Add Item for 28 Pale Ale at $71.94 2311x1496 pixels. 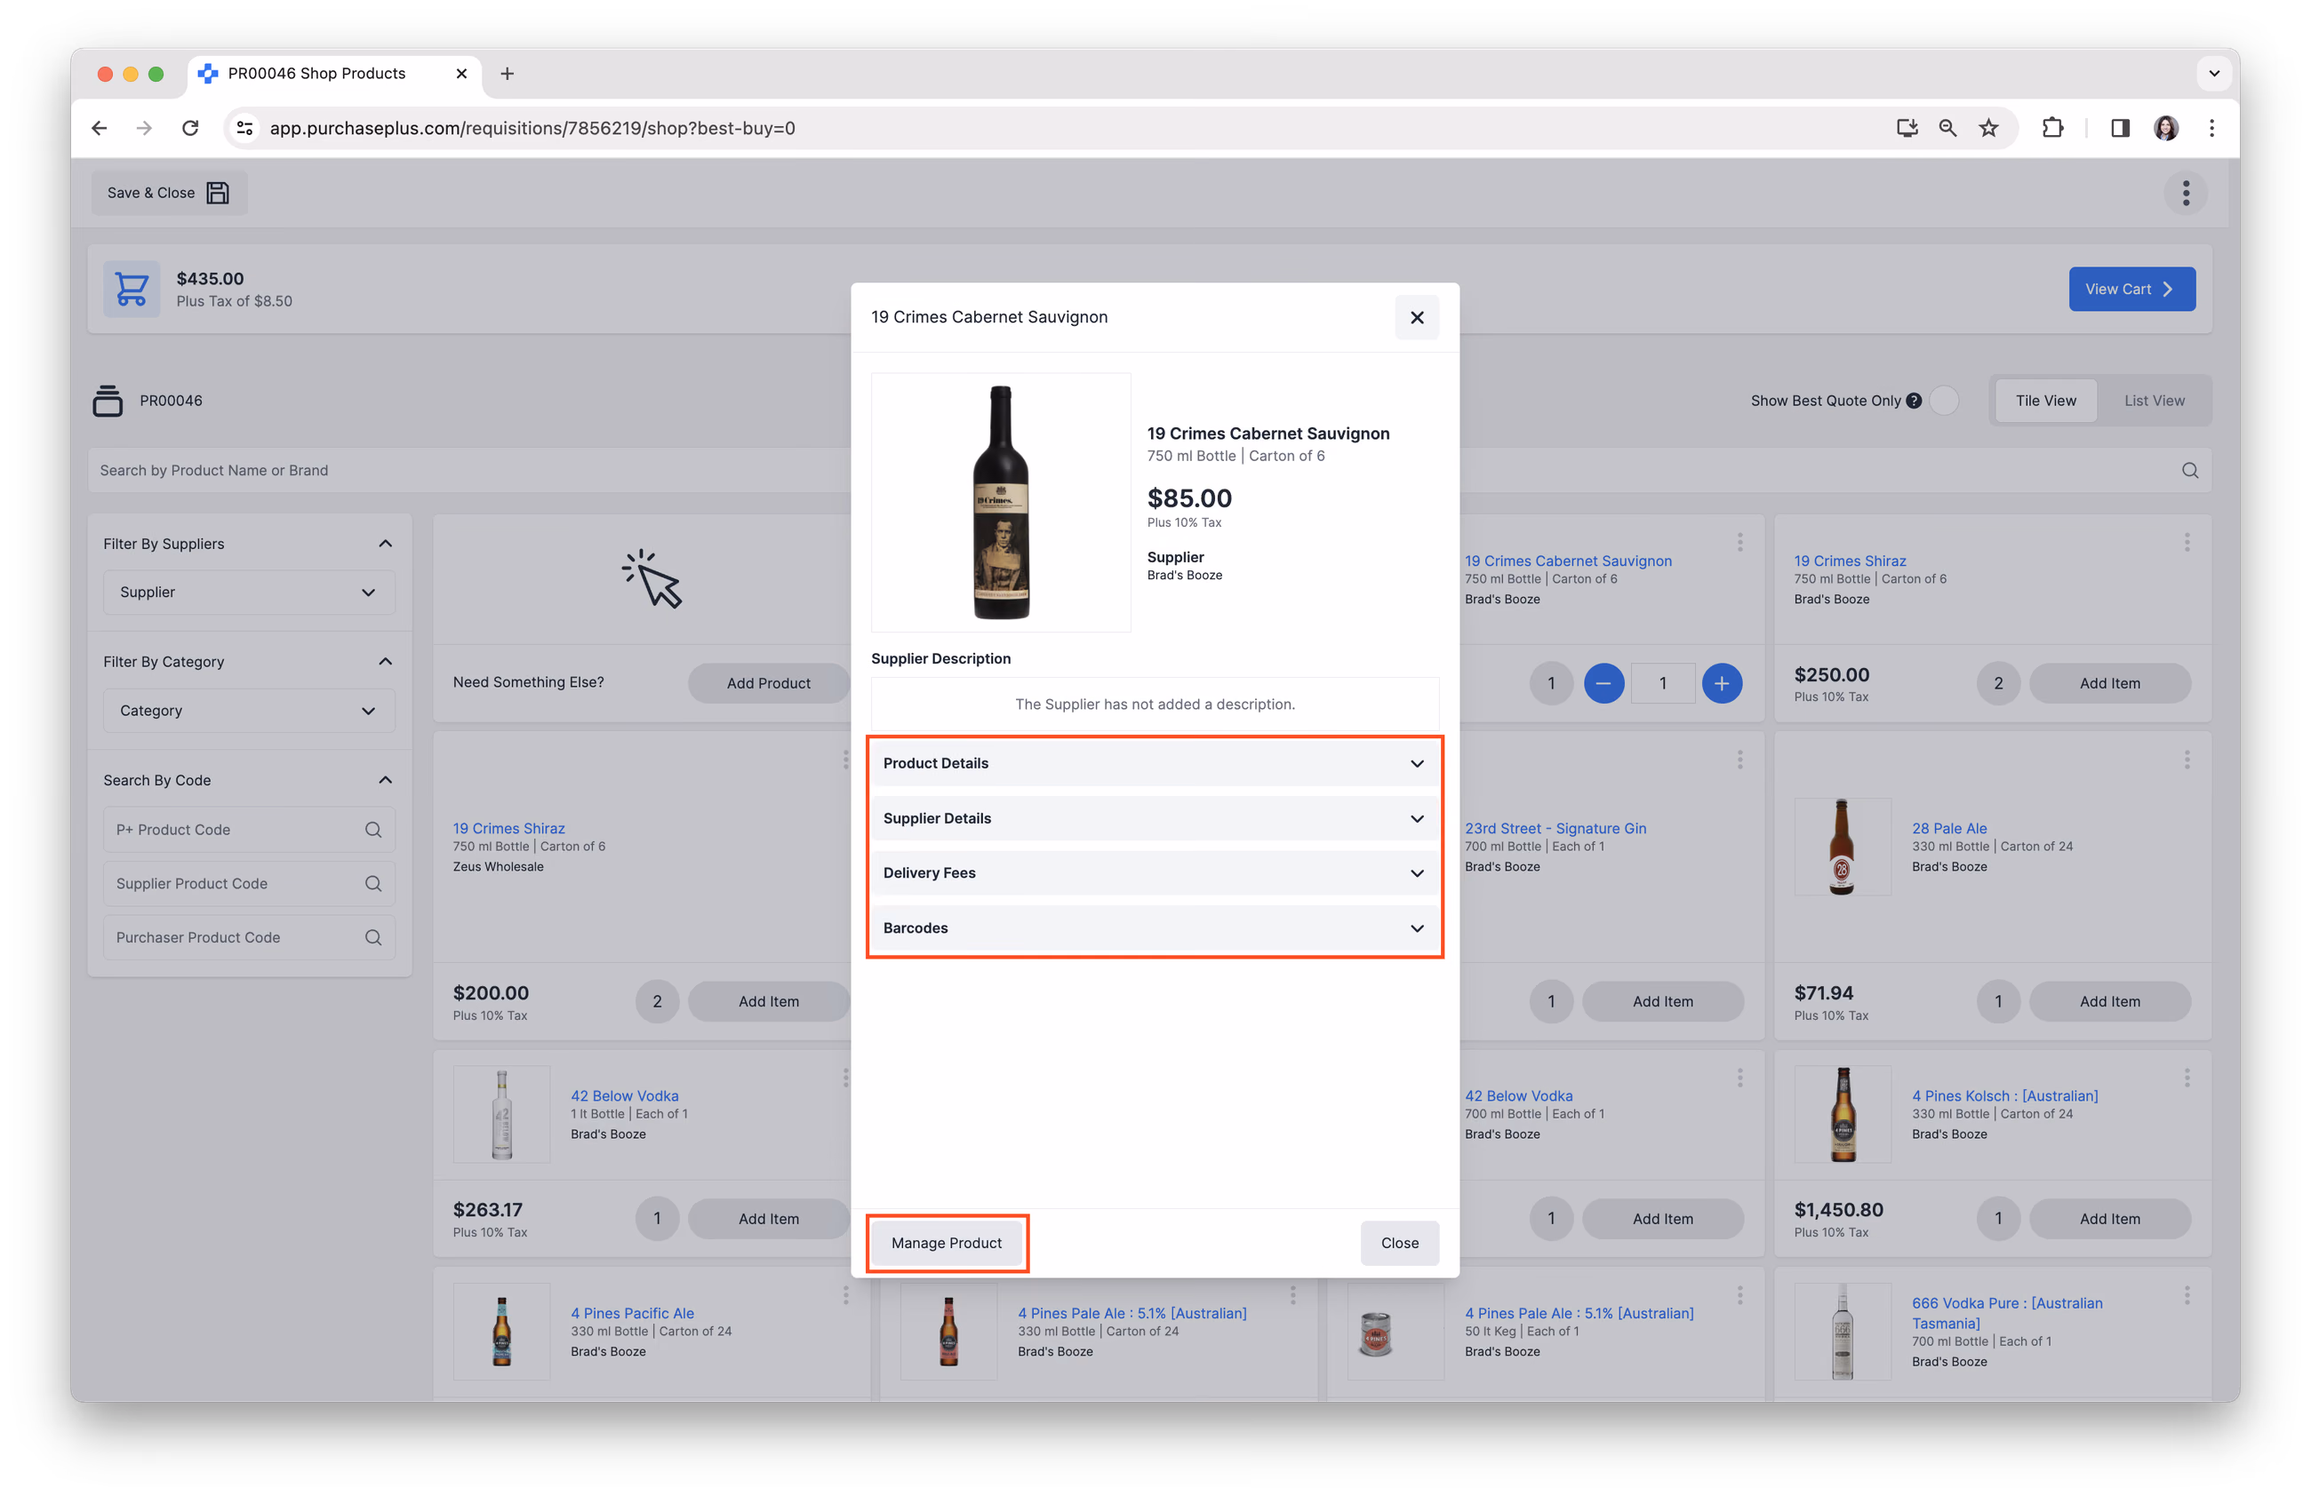click(x=2109, y=1001)
